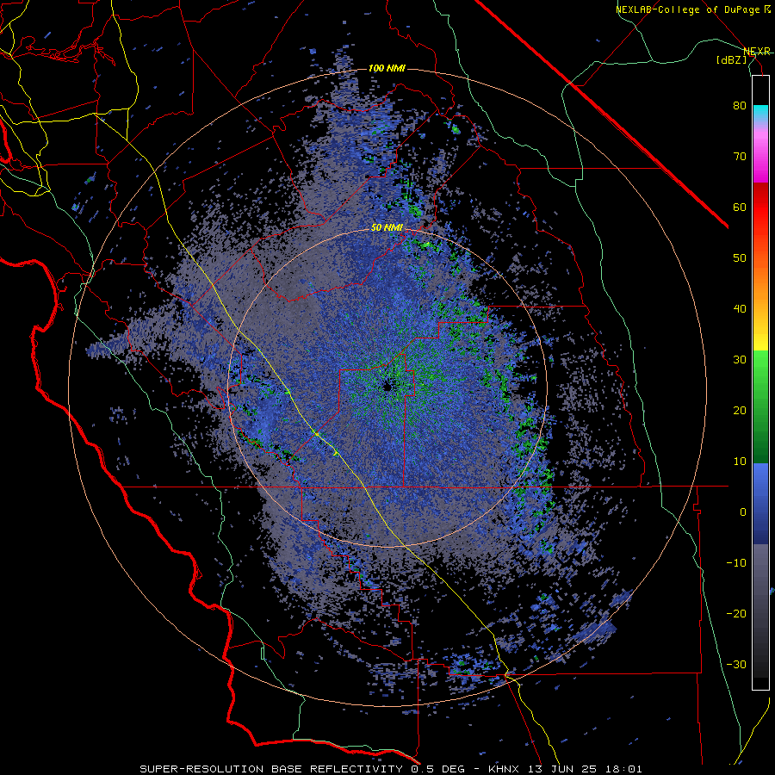Click the black radar site dot at center

click(x=387, y=387)
